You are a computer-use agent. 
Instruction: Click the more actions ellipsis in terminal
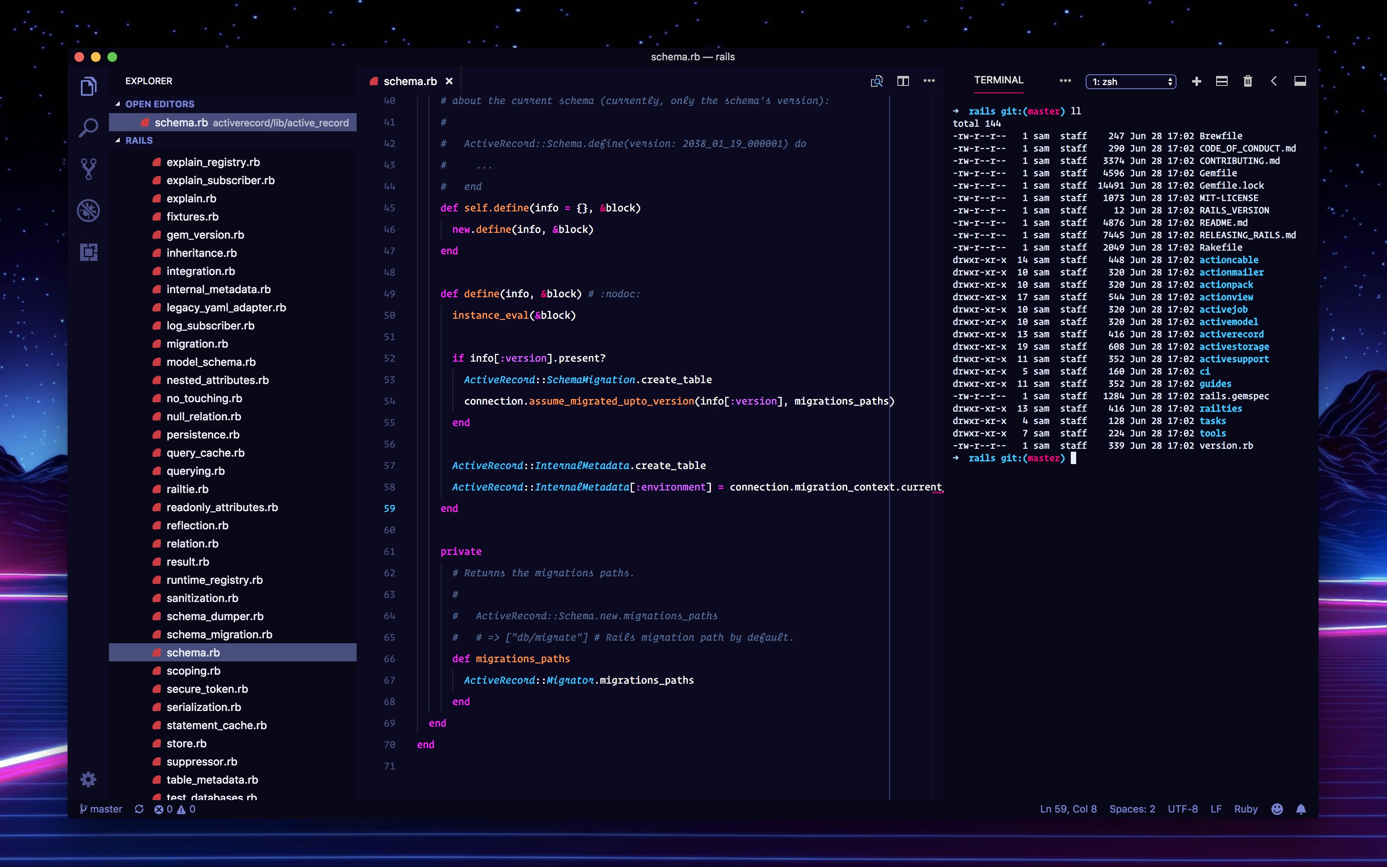coord(1065,81)
